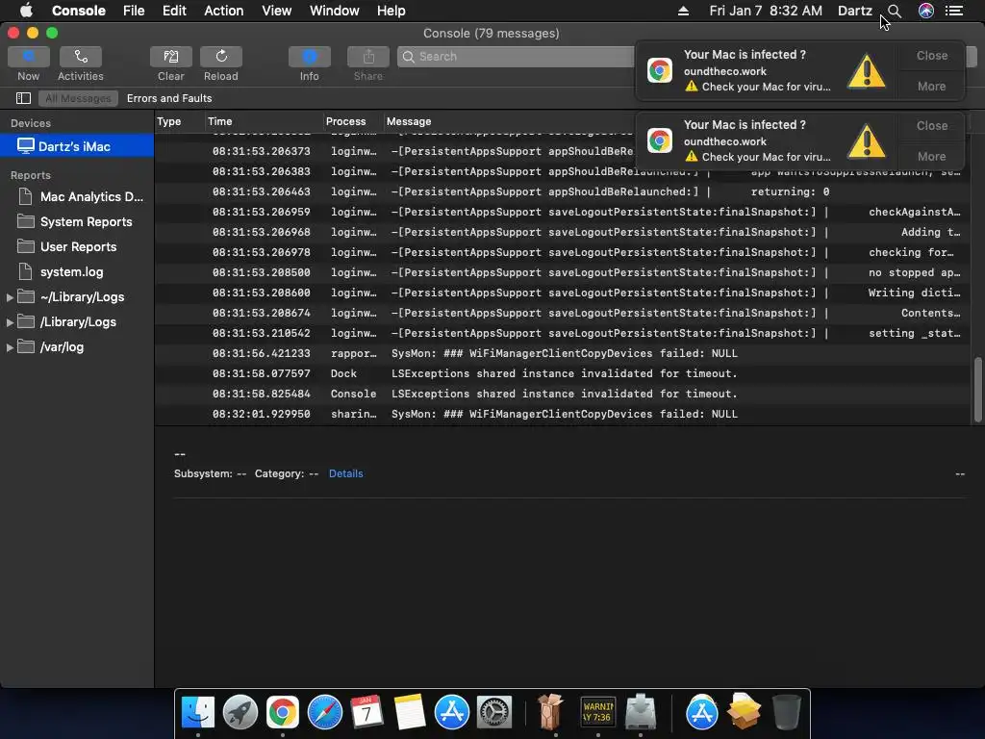
Task: Click the yellow package icon in Dock
Action: (744, 712)
